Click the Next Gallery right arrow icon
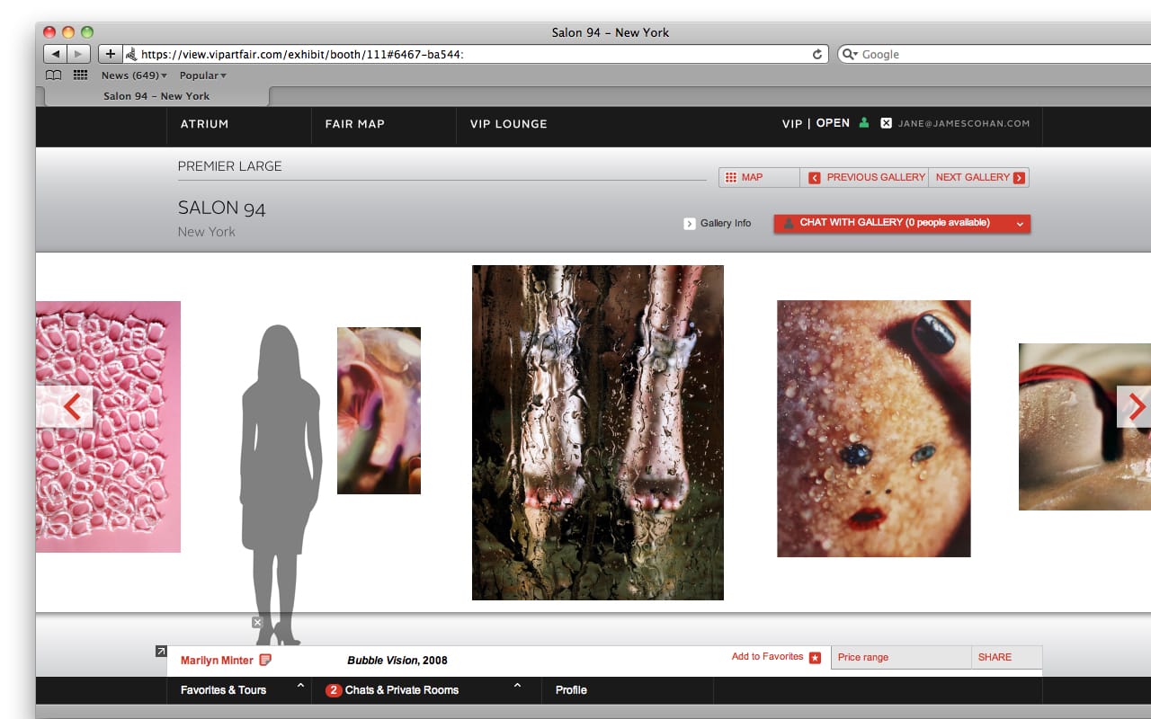Image resolution: width=1151 pixels, height=719 pixels. 1019,178
